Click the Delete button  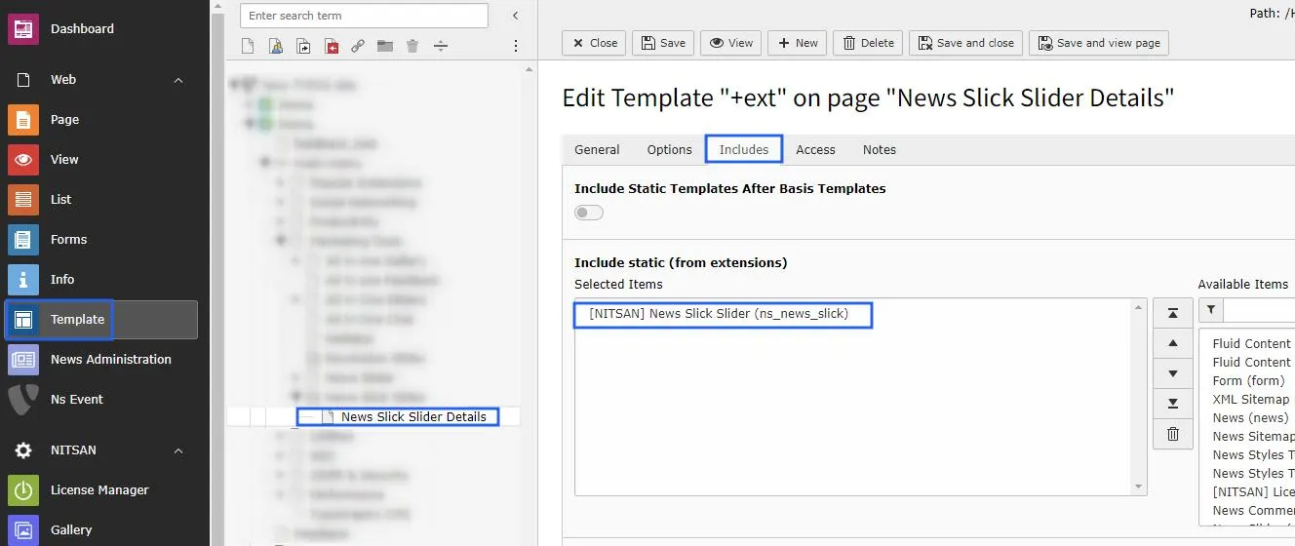click(x=868, y=43)
